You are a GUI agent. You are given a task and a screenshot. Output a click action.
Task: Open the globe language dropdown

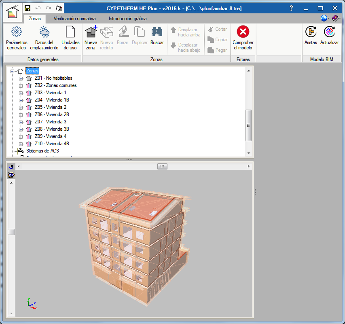325,18
